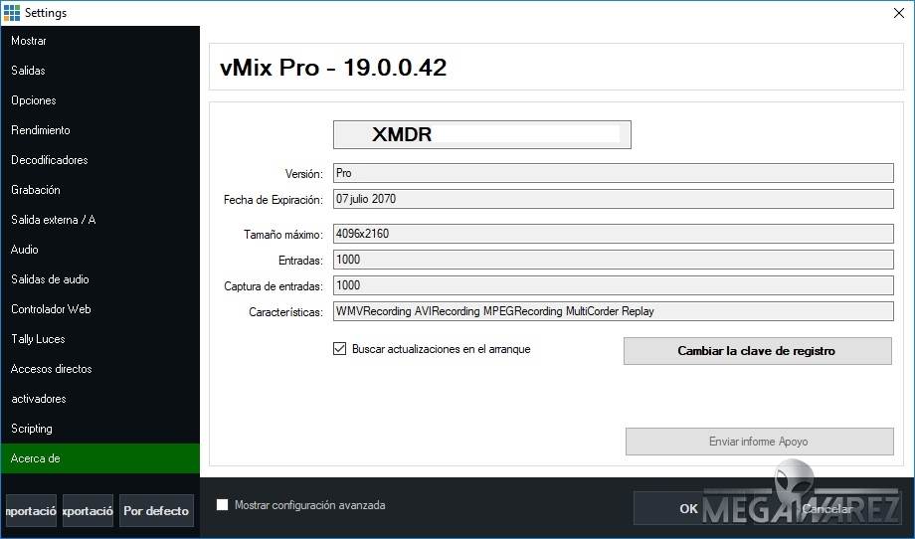Screen dimensions: 915x539
Task: Confirm with the OK button
Action: point(688,508)
